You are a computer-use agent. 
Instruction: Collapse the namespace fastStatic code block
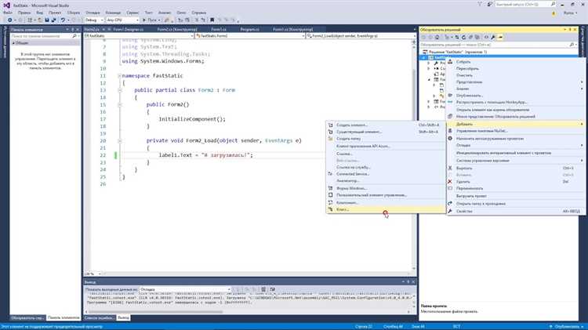point(120,76)
